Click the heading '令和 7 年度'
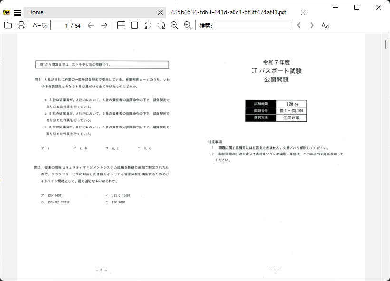 (x=276, y=62)
